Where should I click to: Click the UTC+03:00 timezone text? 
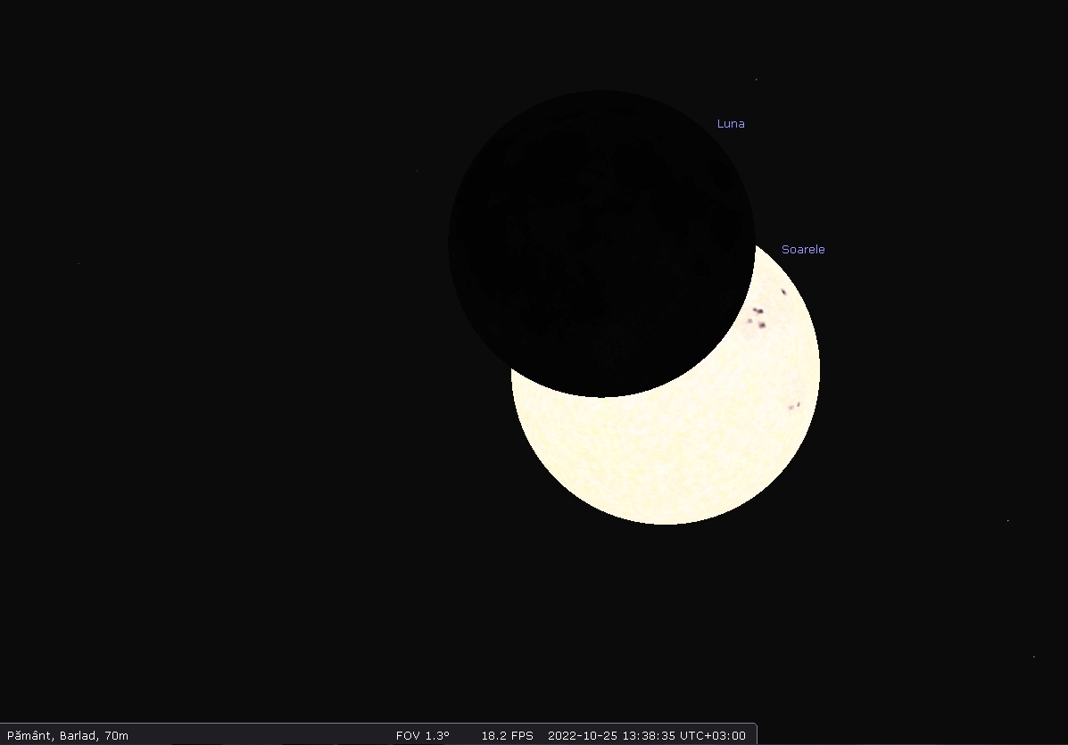713,736
